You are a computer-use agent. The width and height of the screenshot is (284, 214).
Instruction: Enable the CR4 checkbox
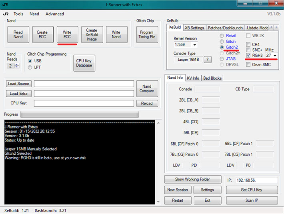(248, 44)
